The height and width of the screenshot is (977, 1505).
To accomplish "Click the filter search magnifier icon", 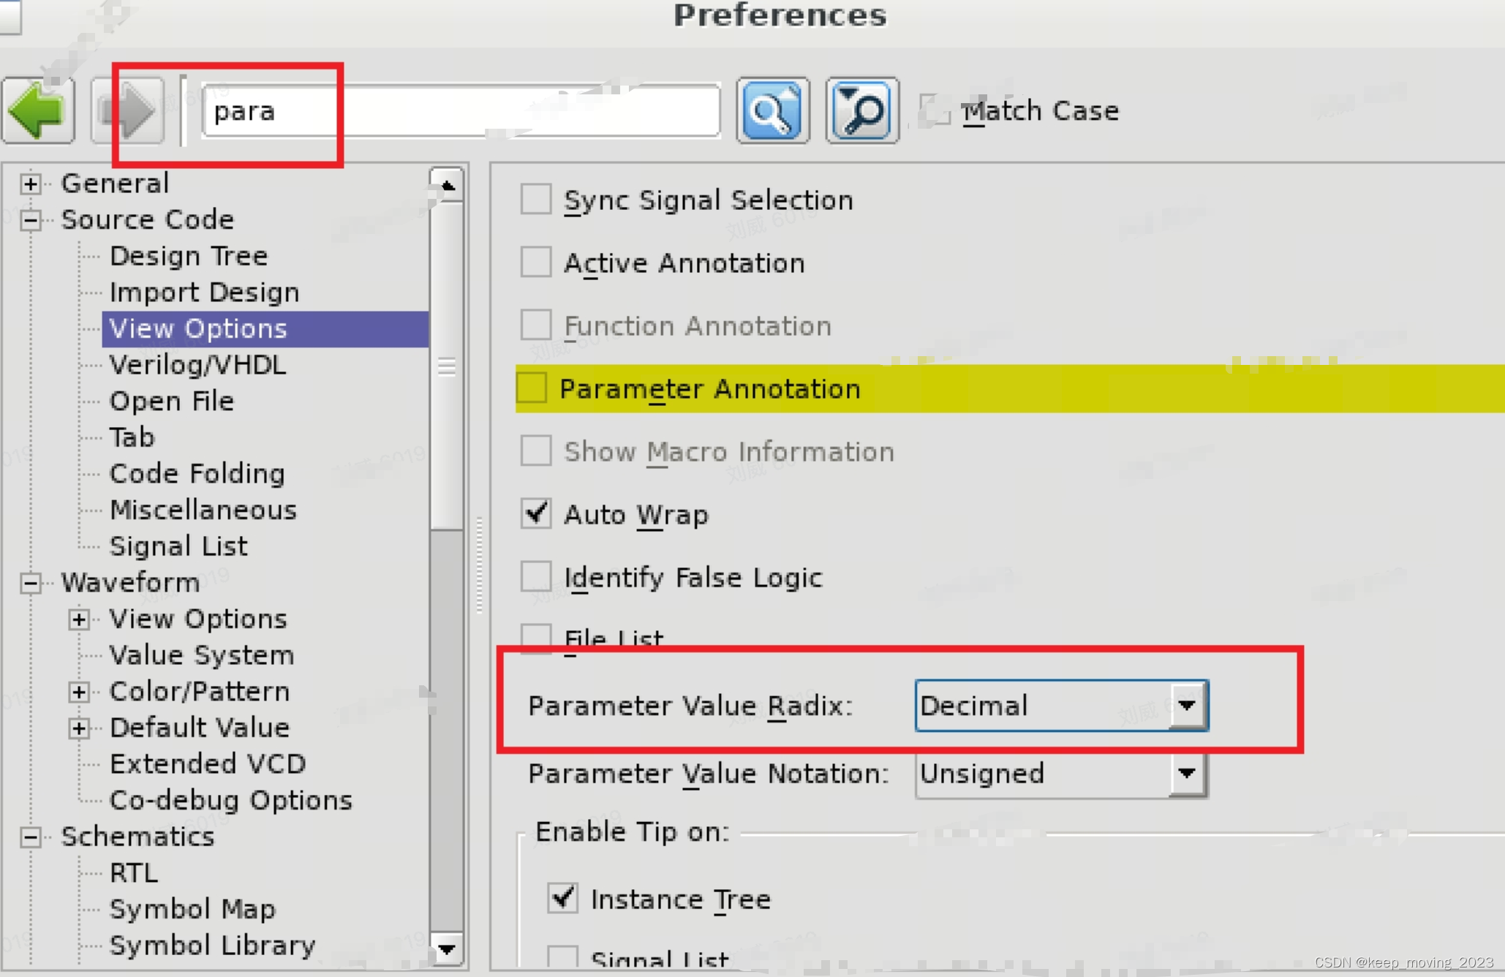I will click(x=862, y=110).
